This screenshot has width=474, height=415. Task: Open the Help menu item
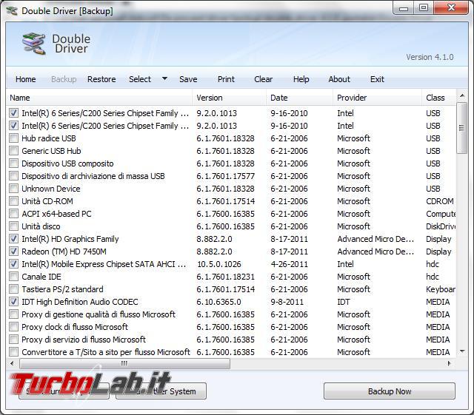pyautogui.click(x=301, y=79)
